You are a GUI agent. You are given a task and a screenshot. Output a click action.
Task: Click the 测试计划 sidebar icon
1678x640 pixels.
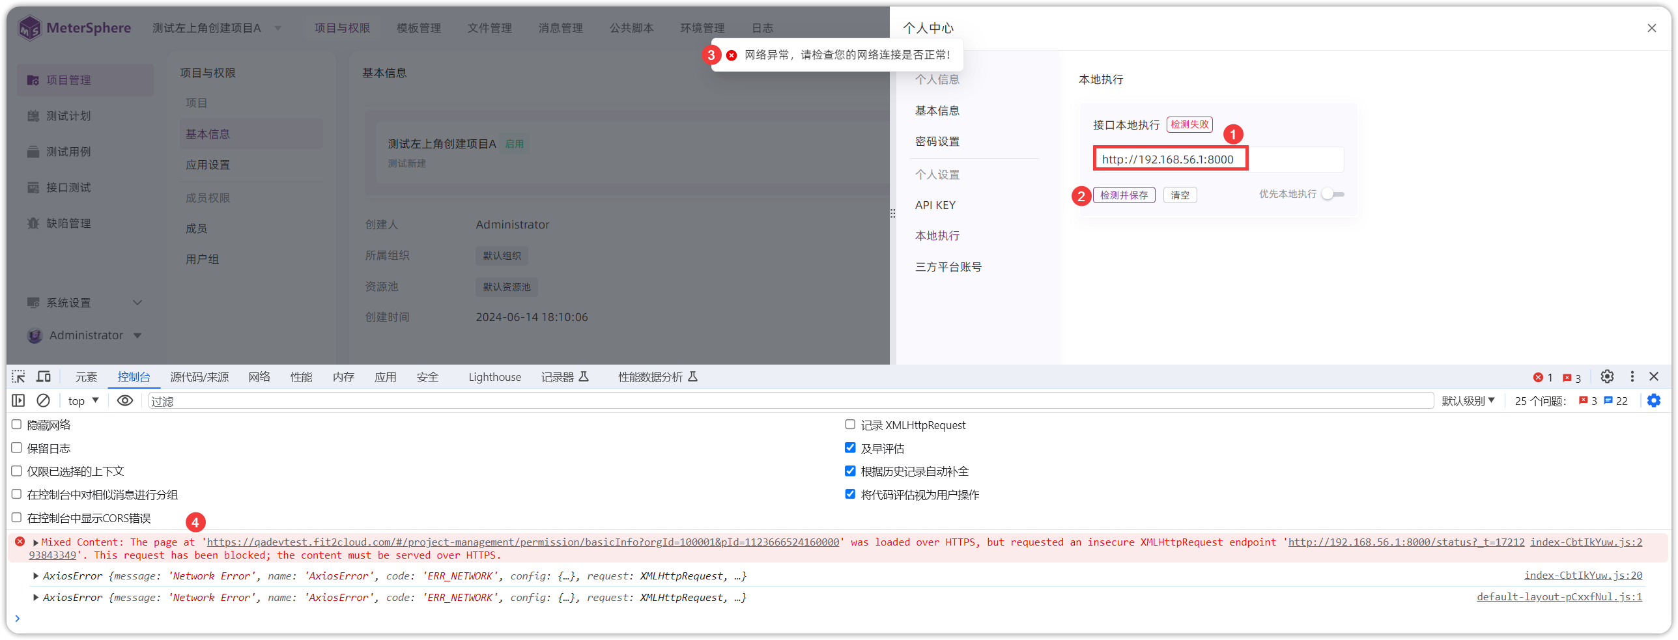pos(33,116)
